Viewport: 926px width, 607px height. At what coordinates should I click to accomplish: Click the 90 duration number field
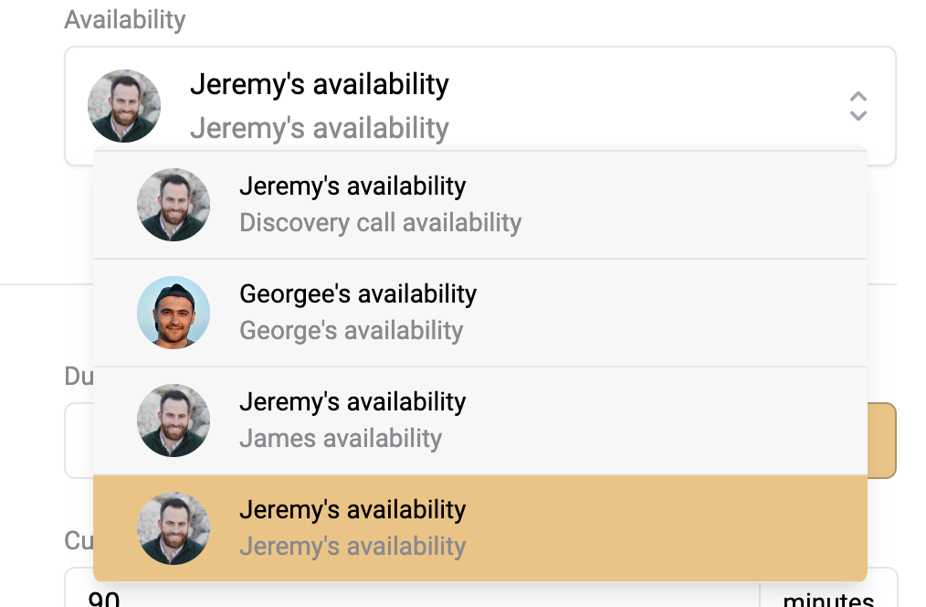click(x=412, y=592)
